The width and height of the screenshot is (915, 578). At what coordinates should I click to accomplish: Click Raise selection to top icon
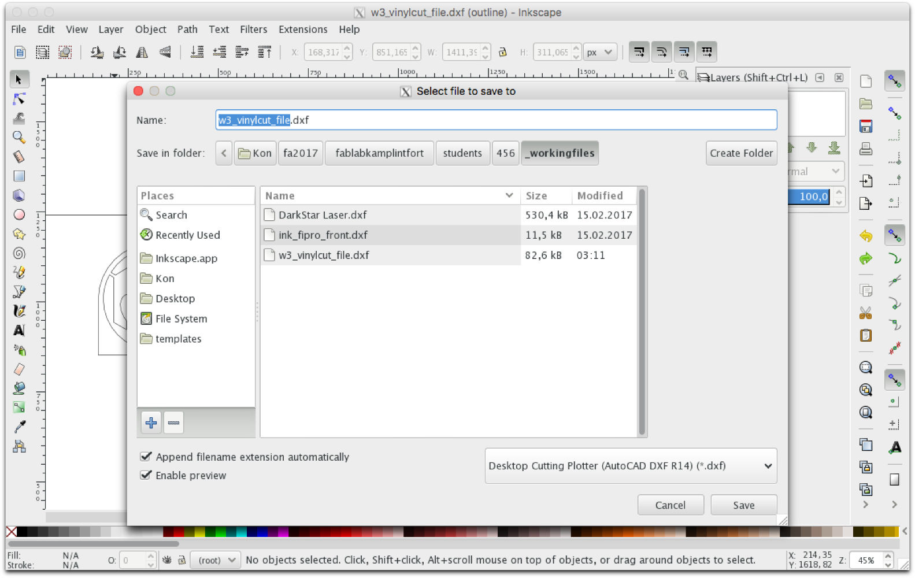(265, 53)
